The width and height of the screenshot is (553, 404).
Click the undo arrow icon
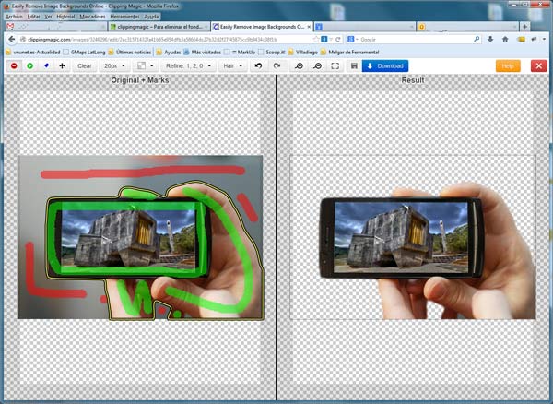pos(257,66)
